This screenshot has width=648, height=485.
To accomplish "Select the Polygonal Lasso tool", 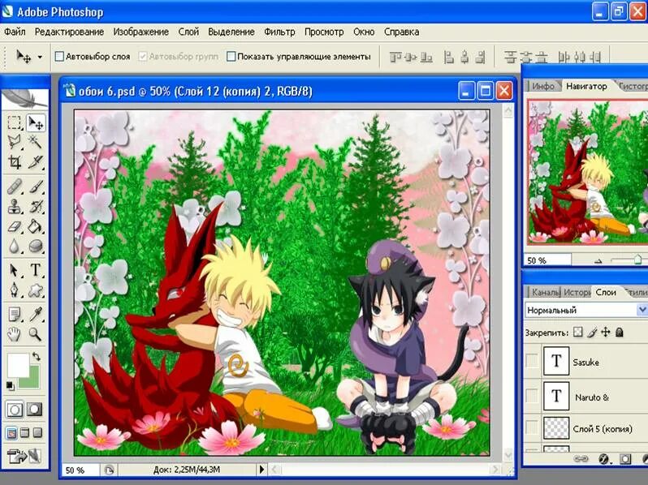I will tap(15, 143).
